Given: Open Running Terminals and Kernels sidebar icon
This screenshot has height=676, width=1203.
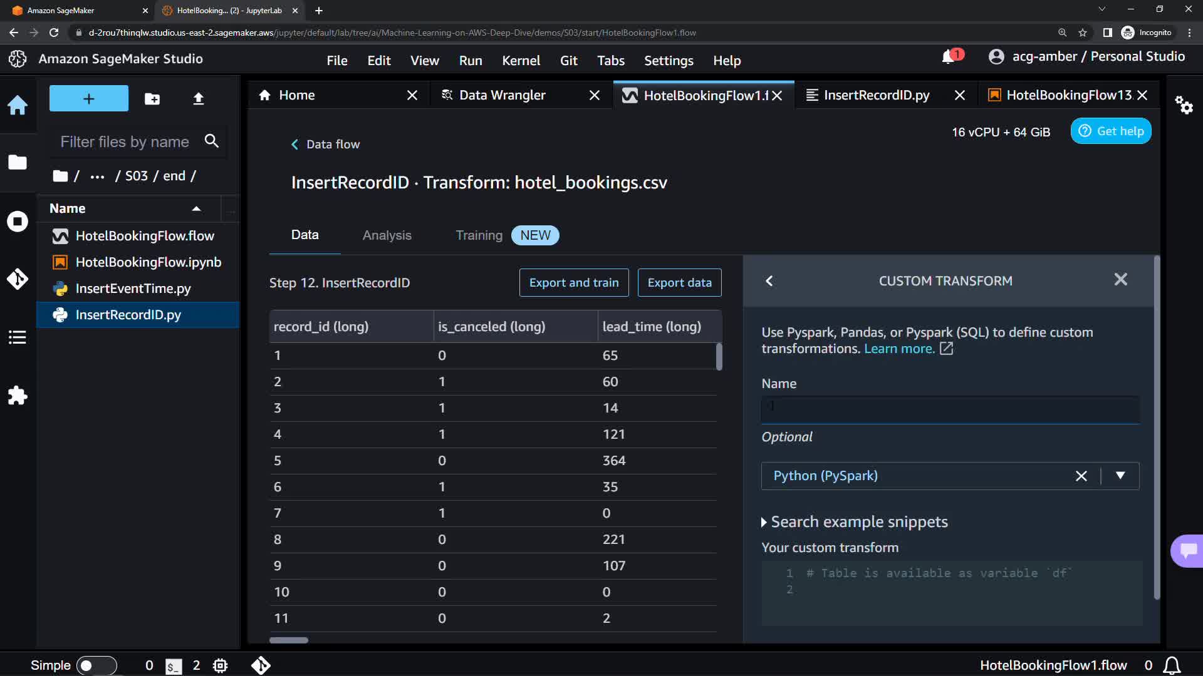Looking at the screenshot, I should click(x=18, y=221).
